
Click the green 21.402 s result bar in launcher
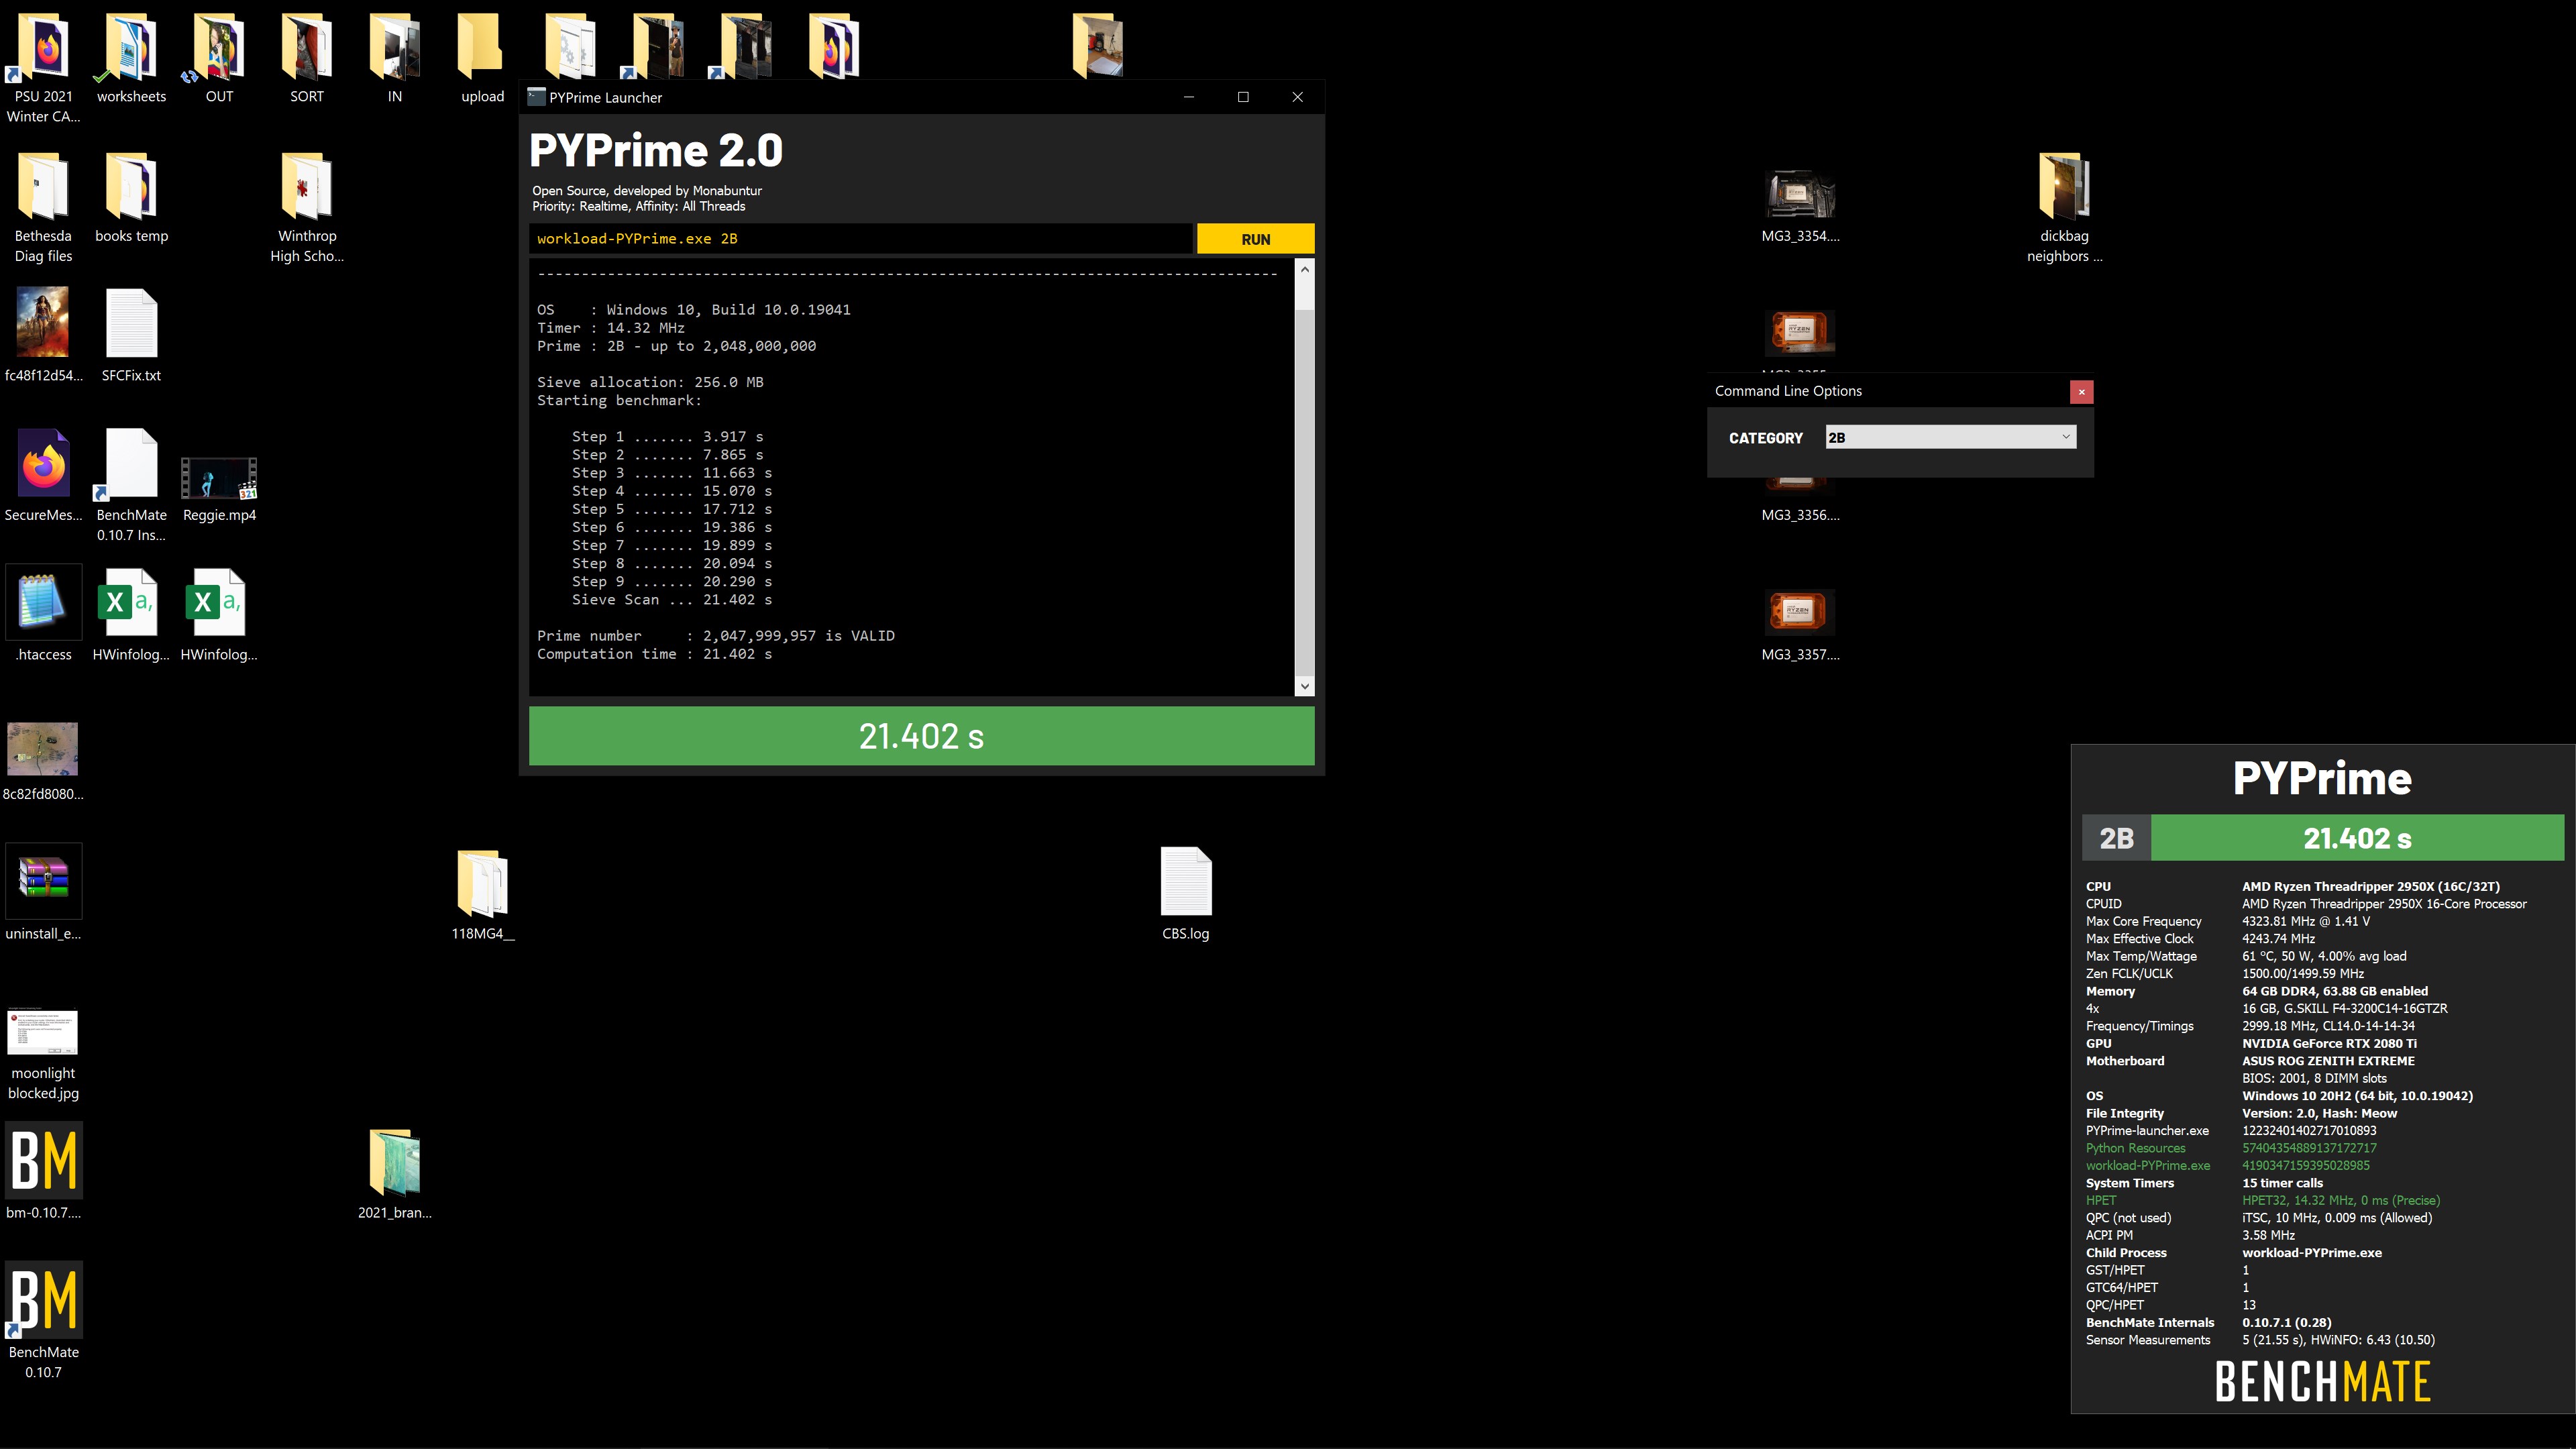[921, 736]
